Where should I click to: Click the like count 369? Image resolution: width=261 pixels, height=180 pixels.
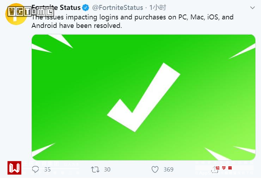[x=169, y=169]
